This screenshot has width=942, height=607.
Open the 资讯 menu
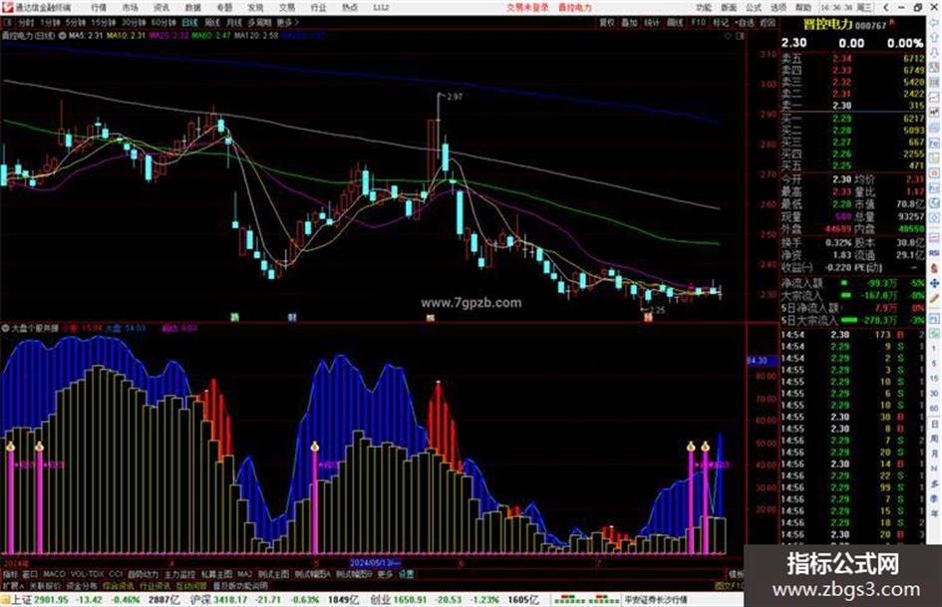tap(161, 8)
